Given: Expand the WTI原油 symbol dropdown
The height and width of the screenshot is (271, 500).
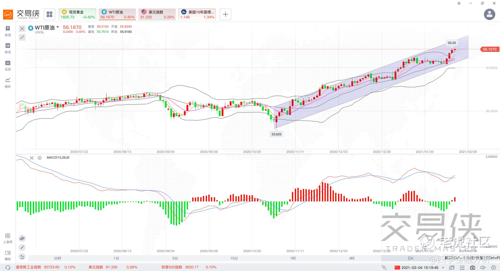Looking at the screenshot, I should [x=58, y=27].
